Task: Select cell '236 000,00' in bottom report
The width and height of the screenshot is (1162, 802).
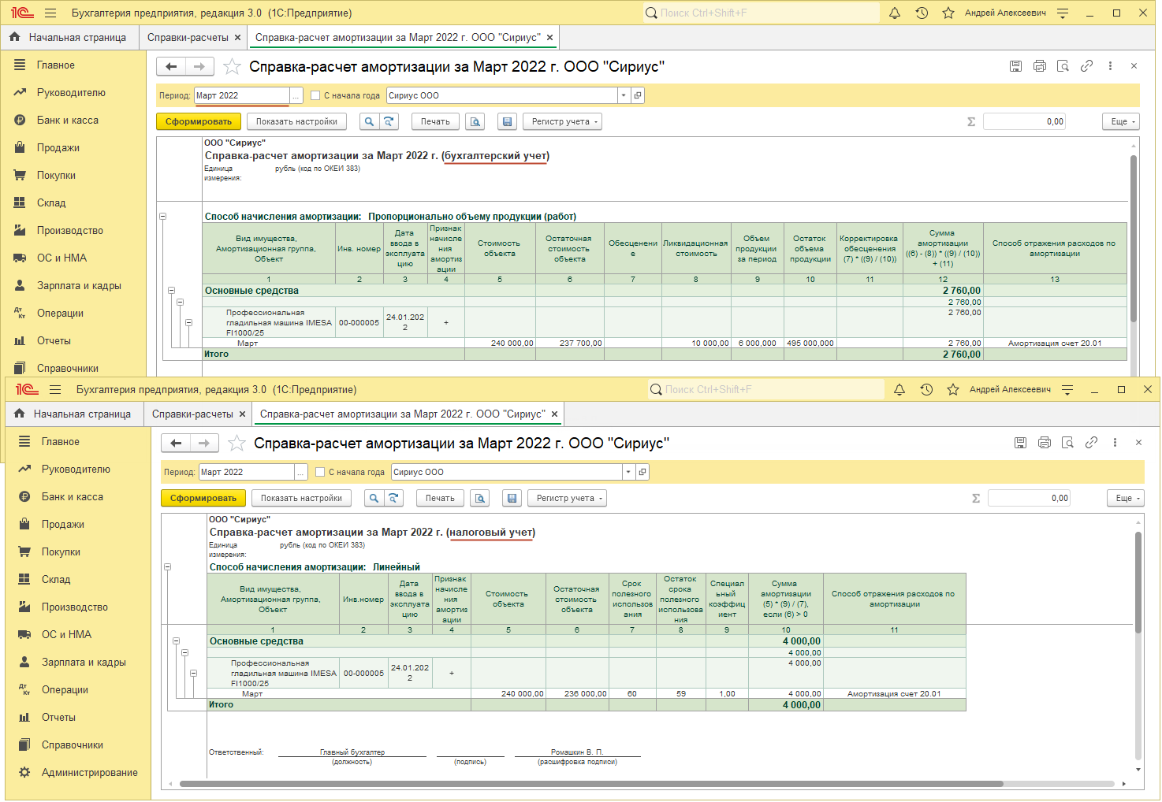Action: [x=577, y=694]
